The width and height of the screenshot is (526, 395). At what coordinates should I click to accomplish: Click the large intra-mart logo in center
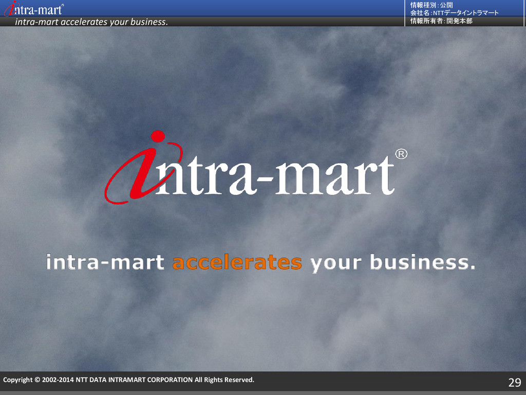256,167
